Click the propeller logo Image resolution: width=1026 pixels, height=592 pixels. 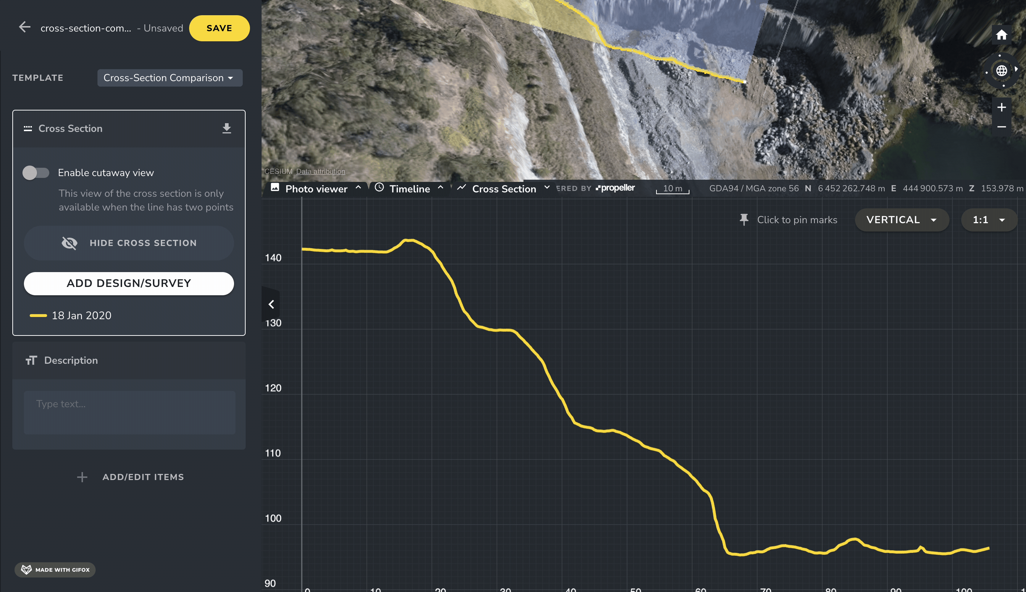(x=615, y=188)
